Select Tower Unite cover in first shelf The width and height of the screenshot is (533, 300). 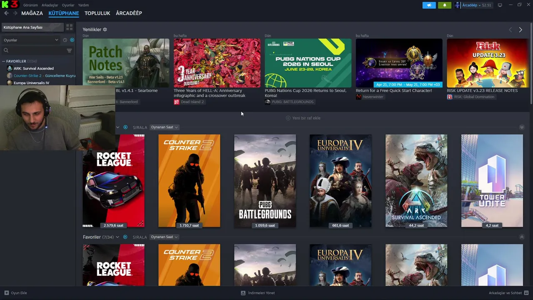tap(492, 181)
